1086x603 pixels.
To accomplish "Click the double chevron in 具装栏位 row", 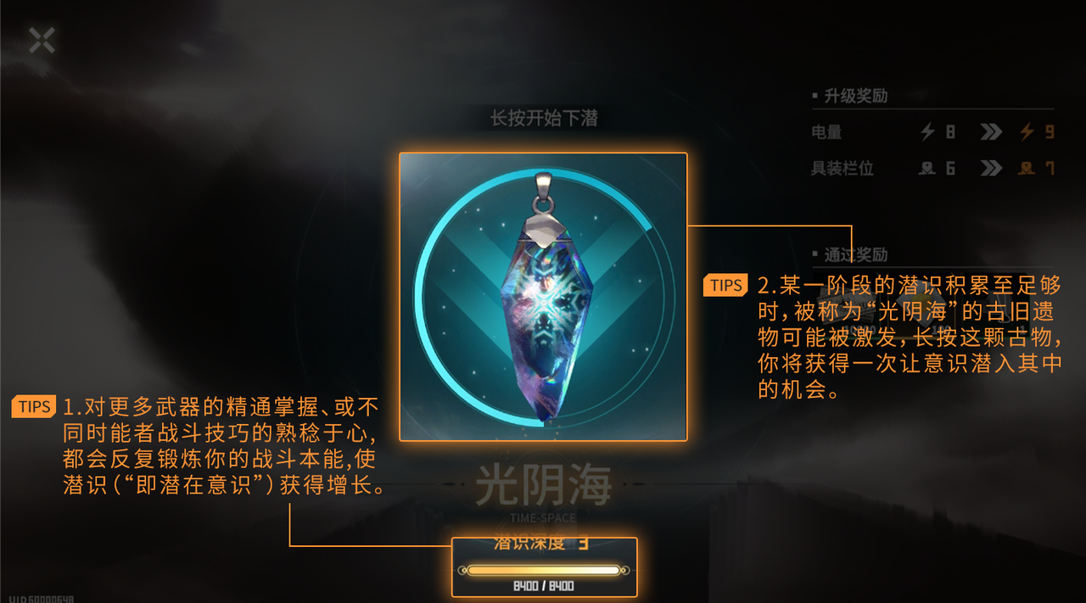I will [990, 168].
